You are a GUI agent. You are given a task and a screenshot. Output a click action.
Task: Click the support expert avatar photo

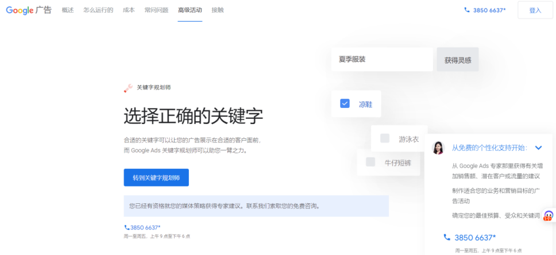pyautogui.click(x=438, y=148)
